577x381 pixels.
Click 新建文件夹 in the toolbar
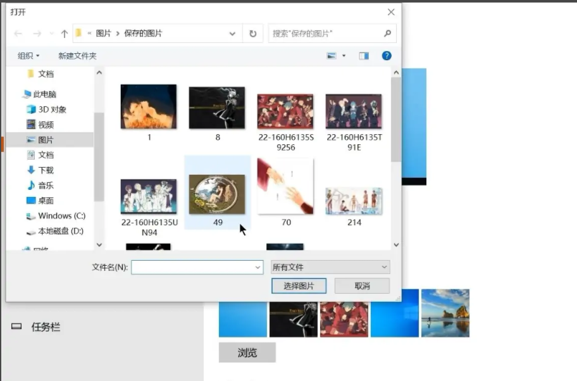[77, 56]
